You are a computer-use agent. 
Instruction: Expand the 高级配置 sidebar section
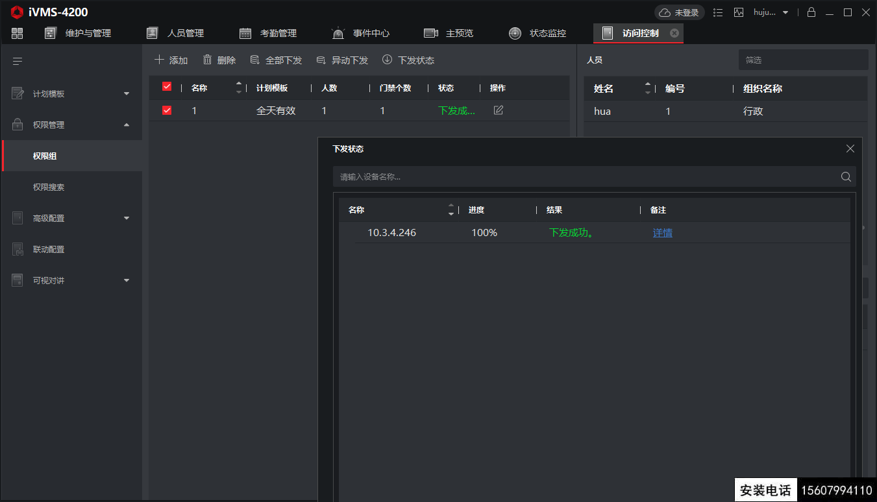tap(71, 218)
